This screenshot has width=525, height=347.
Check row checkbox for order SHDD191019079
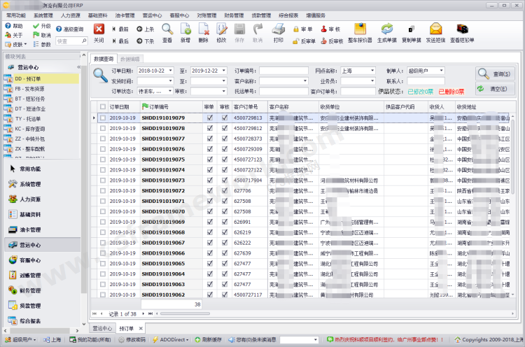[103, 118]
